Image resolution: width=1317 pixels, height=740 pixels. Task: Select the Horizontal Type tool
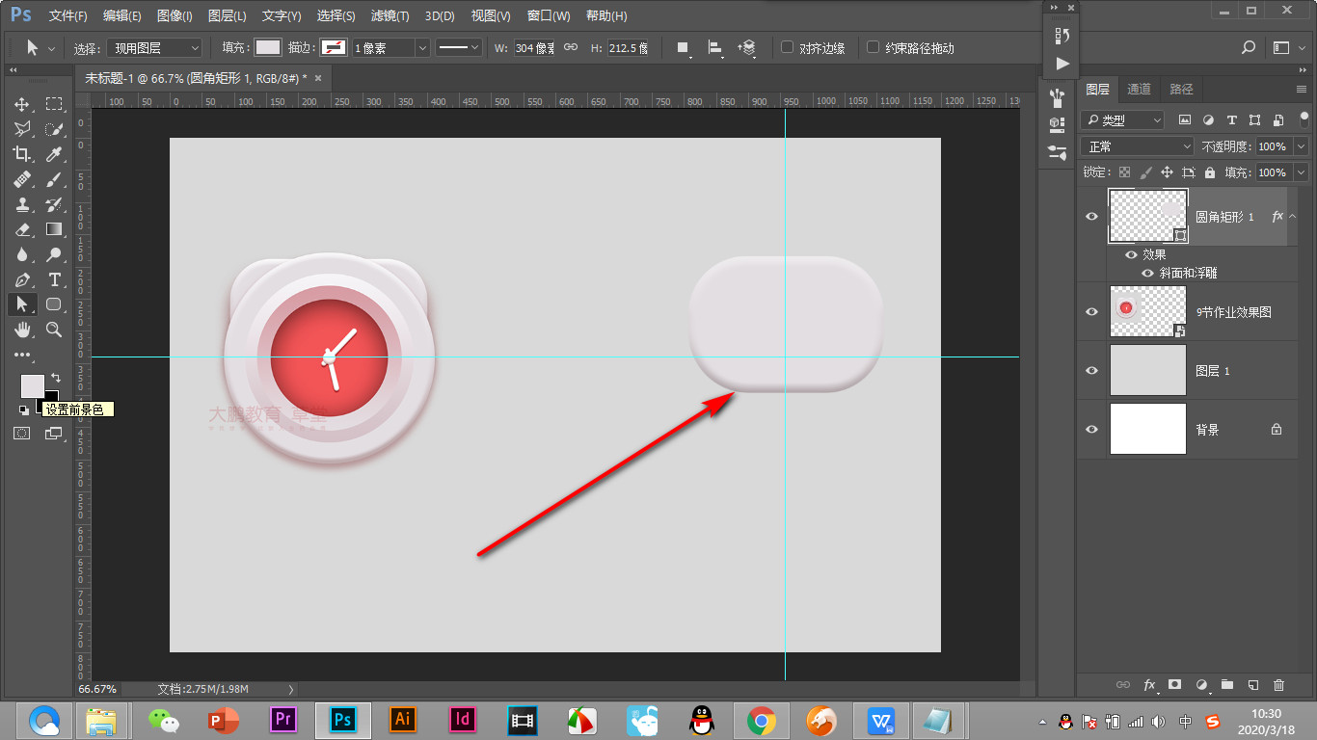click(x=54, y=279)
